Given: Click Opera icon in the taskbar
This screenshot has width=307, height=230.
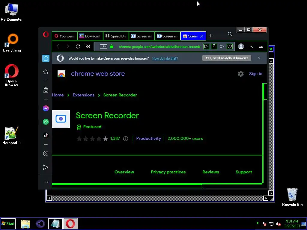Looking at the screenshot, I should pos(70,223).
